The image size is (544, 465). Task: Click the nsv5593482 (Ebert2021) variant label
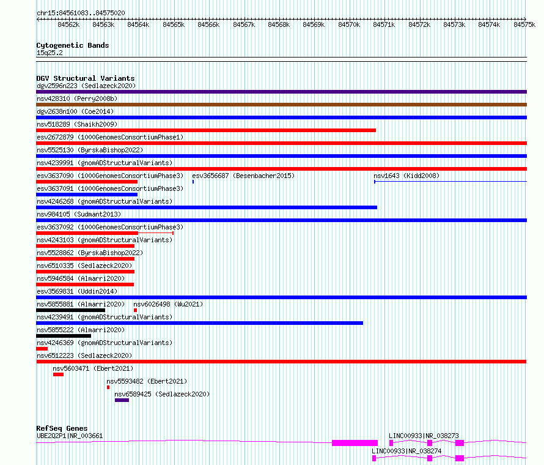(x=147, y=381)
